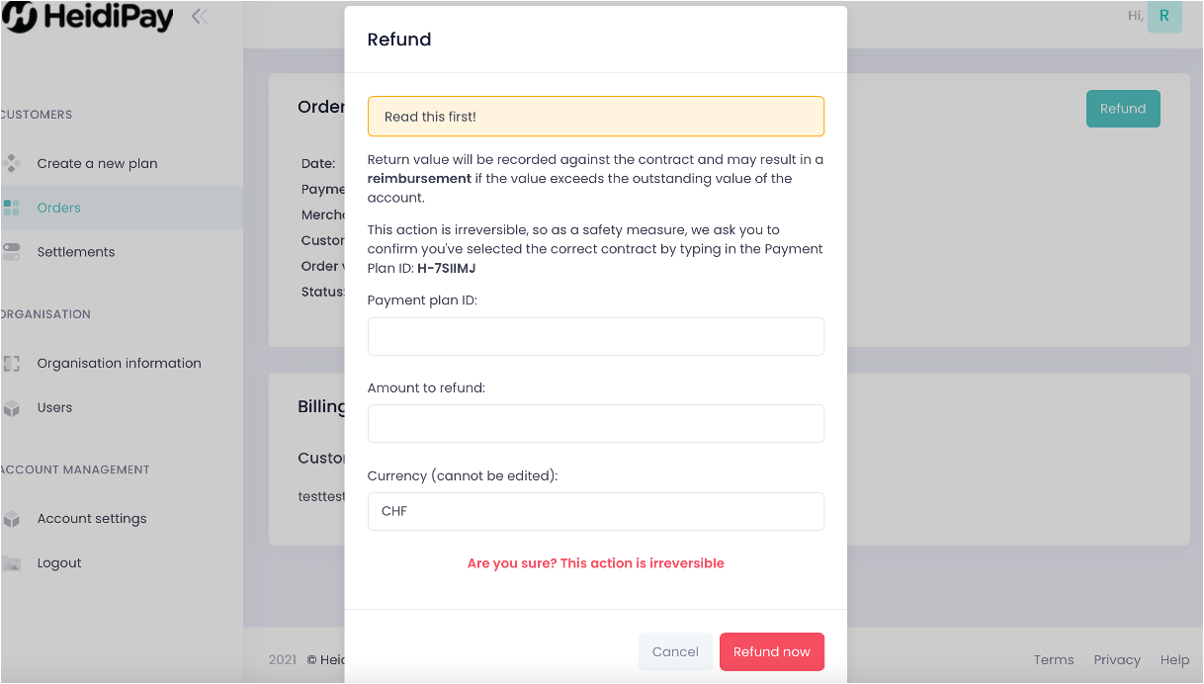Open the R user avatar badge

pos(1164,17)
